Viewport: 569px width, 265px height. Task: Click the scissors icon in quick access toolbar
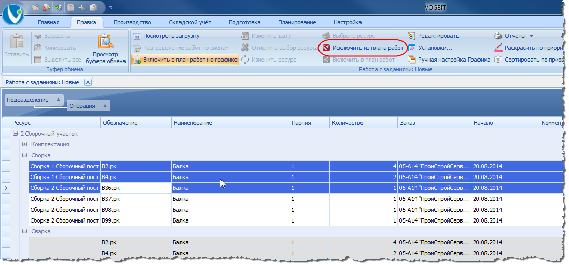(x=82, y=7)
